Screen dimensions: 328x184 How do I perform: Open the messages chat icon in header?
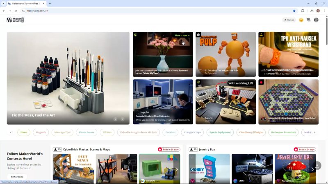309,20
